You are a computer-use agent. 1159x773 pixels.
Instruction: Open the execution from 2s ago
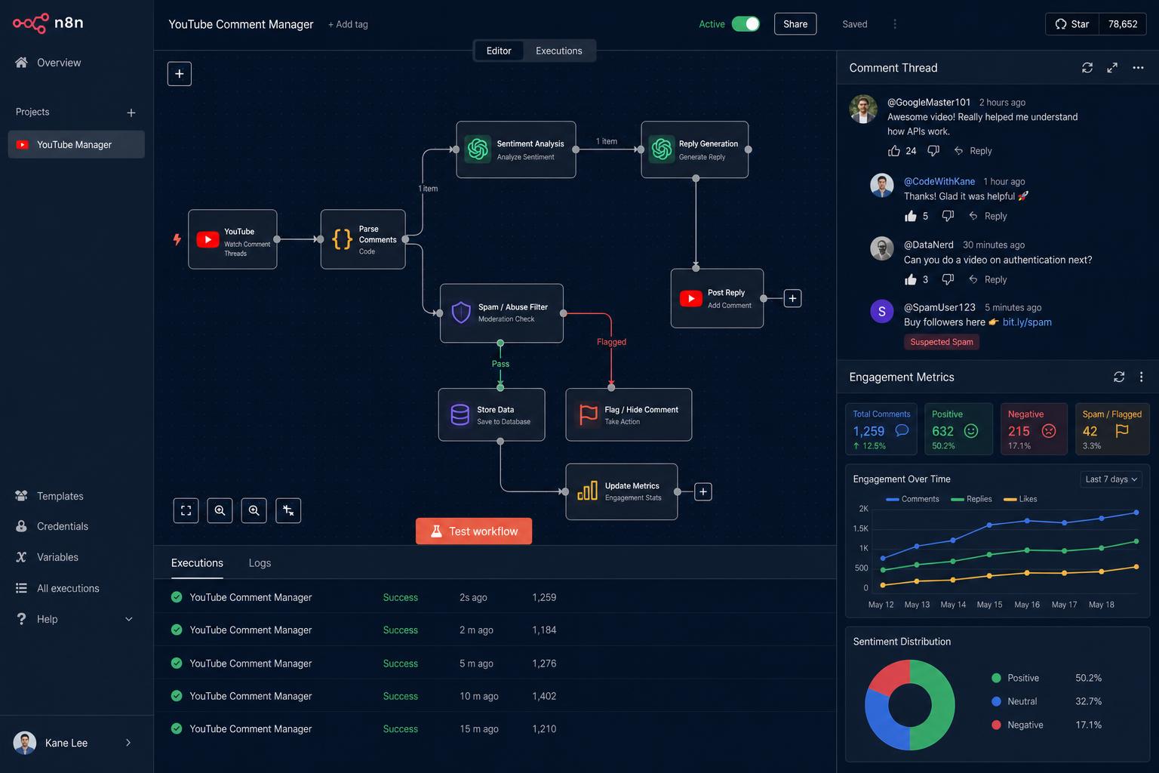coord(495,597)
